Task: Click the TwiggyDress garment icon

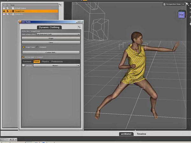Action: click(x=13, y=11)
